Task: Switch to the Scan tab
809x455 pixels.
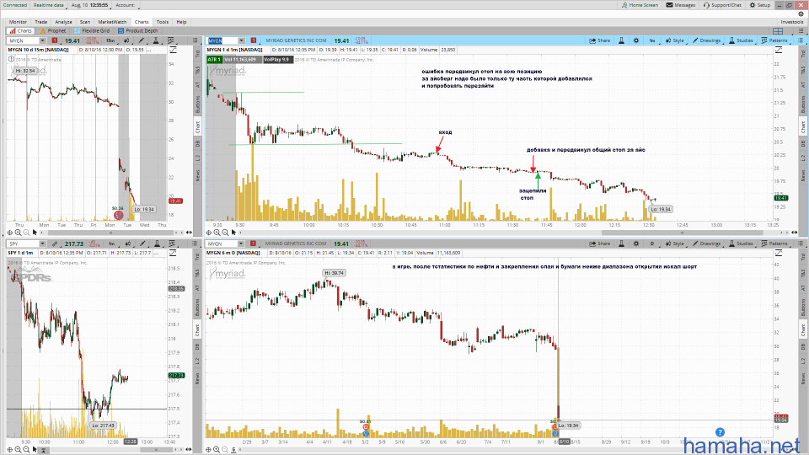Action: (85, 22)
